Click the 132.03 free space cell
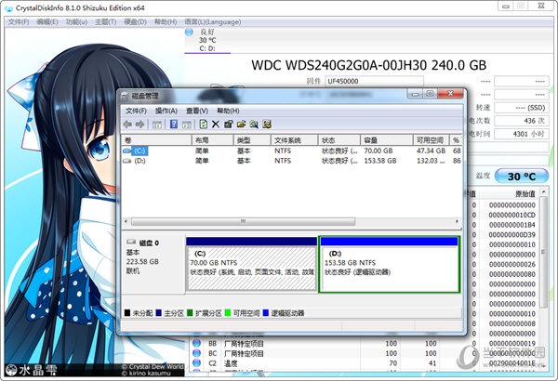Image resolution: width=558 pixels, height=381 pixels. [x=431, y=161]
